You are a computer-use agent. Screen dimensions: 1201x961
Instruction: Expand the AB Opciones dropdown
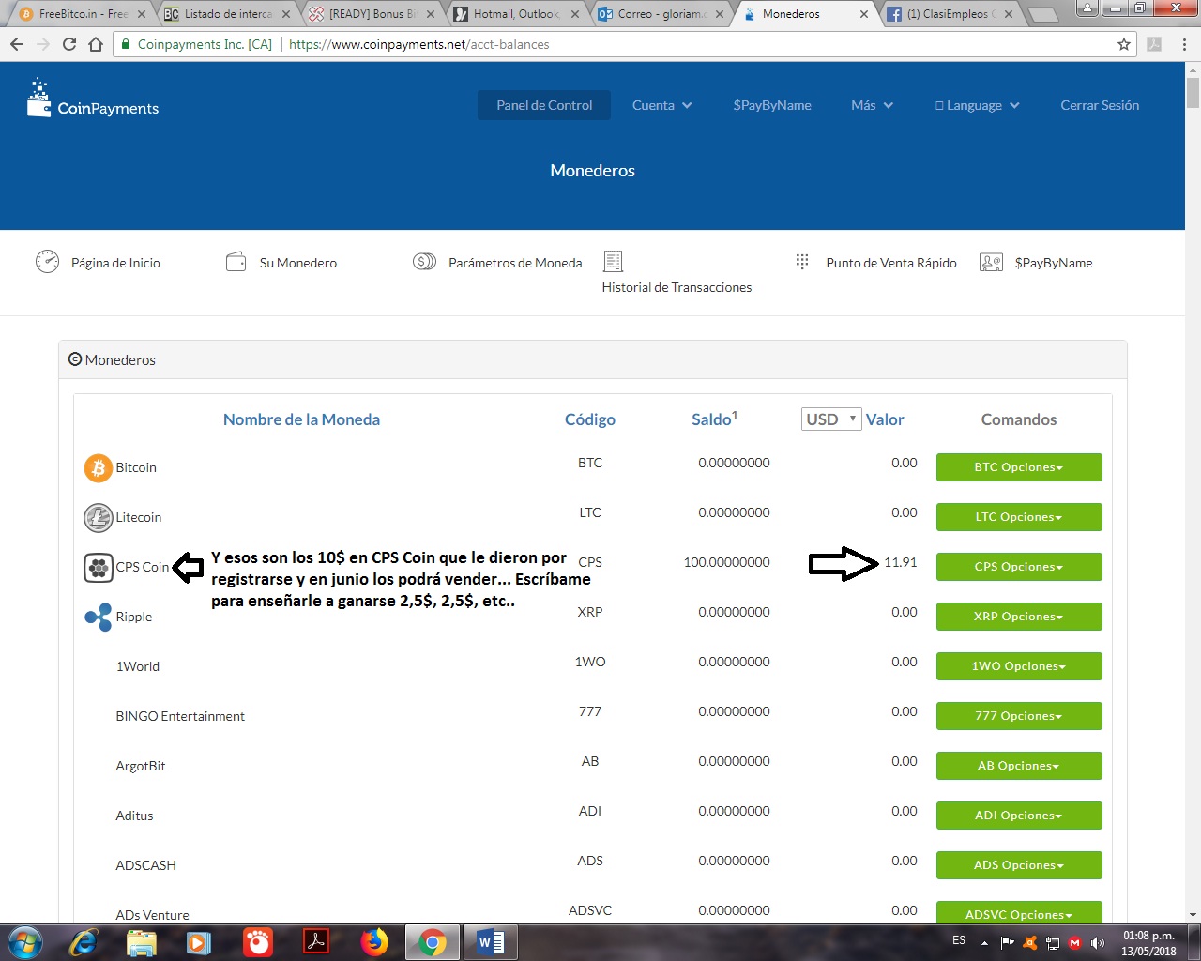[1019, 766]
